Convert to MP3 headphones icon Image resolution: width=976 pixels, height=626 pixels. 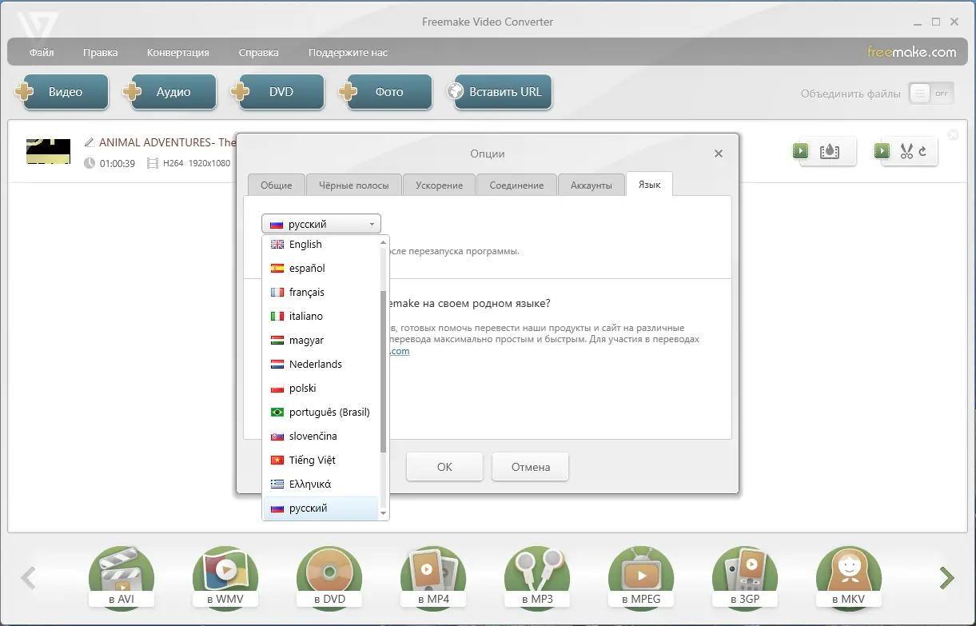[x=537, y=578]
